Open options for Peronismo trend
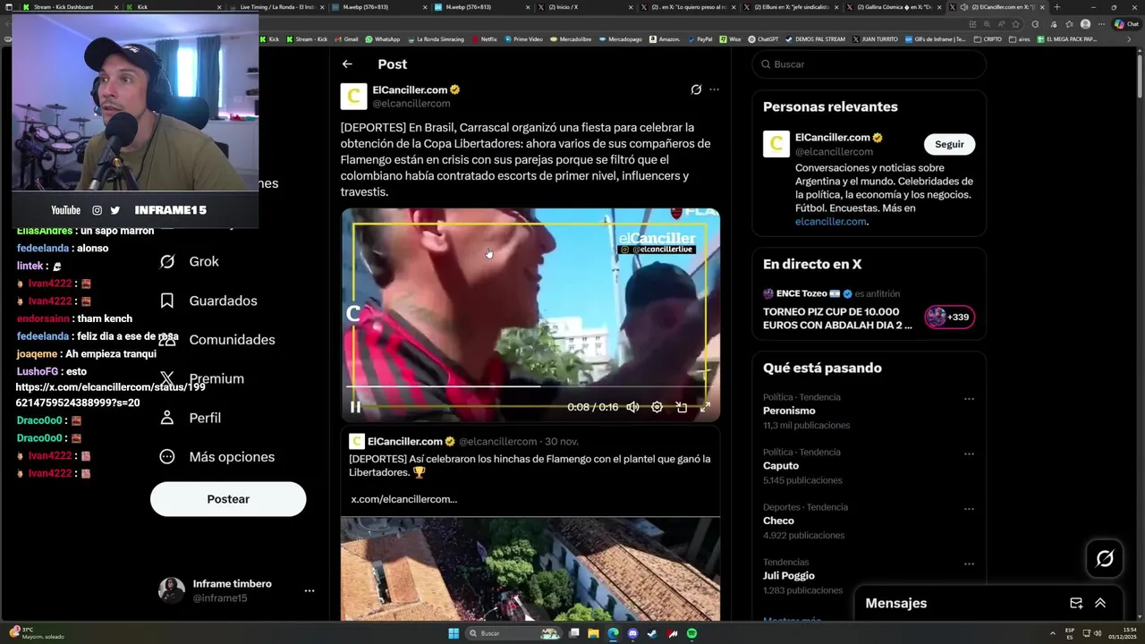This screenshot has height=644, width=1145. click(x=969, y=399)
